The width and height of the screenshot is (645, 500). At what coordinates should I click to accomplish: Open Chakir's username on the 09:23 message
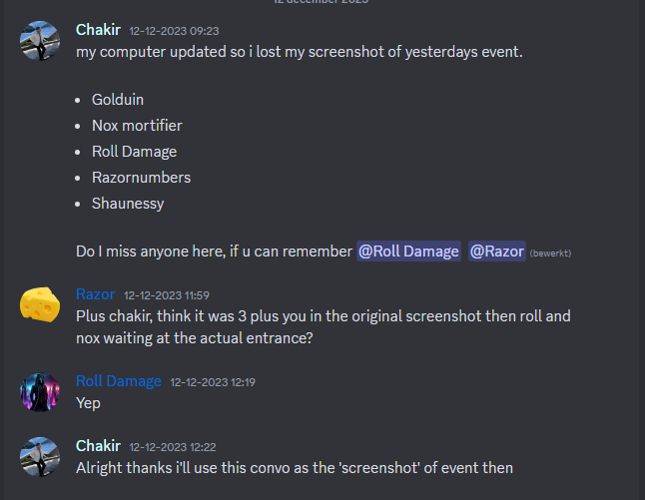(98, 30)
